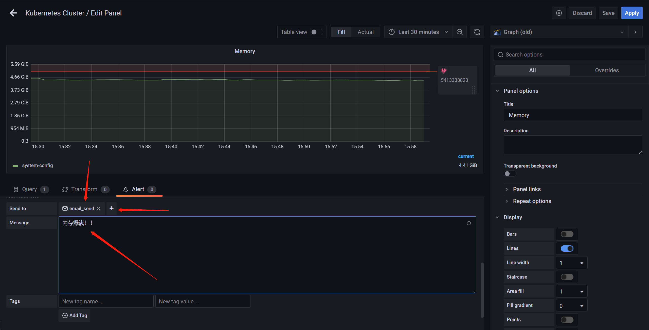This screenshot has height=330, width=649.
Task: Click the New tag name input field
Action: coord(106,301)
